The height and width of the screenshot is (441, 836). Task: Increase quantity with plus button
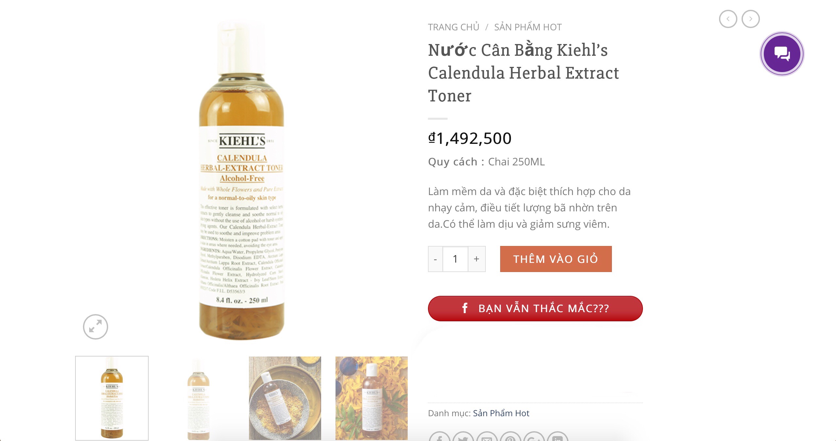coord(477,259)
